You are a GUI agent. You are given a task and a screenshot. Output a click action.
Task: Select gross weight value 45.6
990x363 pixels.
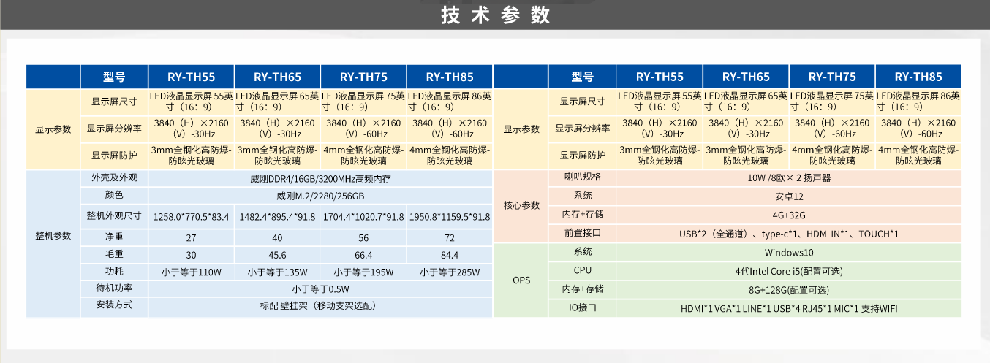277,256
